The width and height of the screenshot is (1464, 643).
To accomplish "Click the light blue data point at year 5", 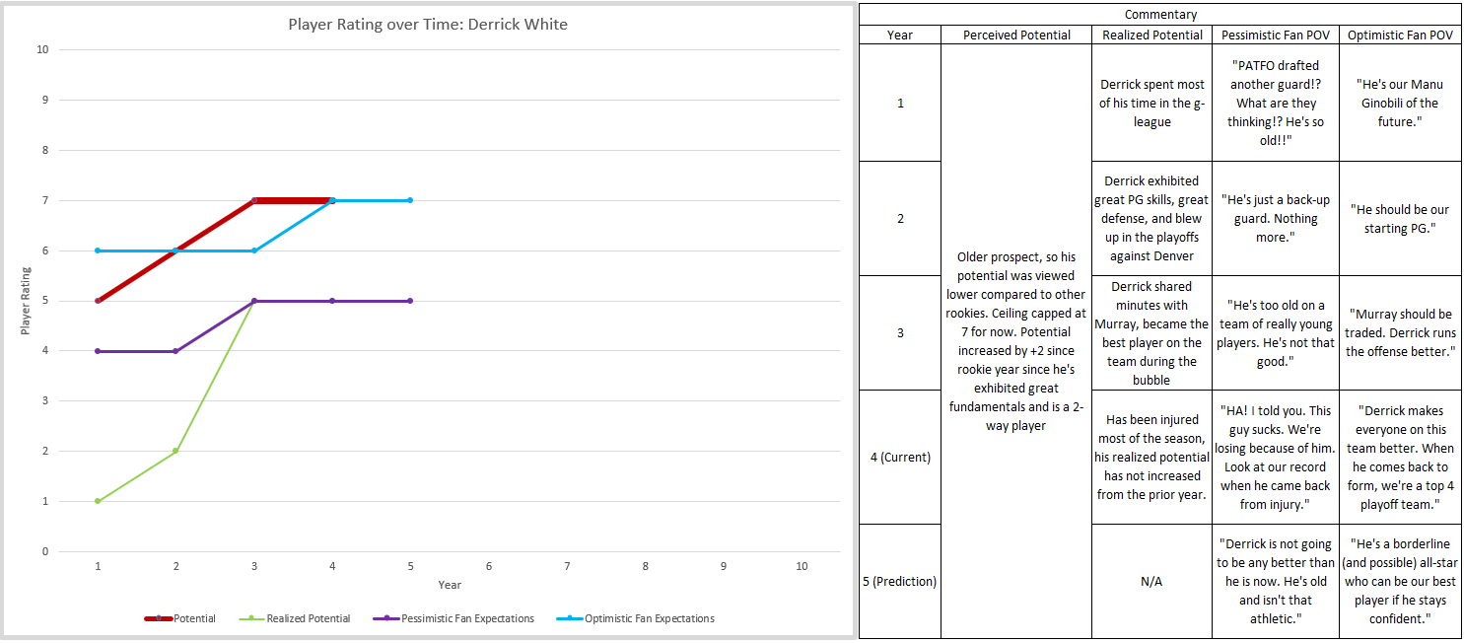I will [410, 200].
